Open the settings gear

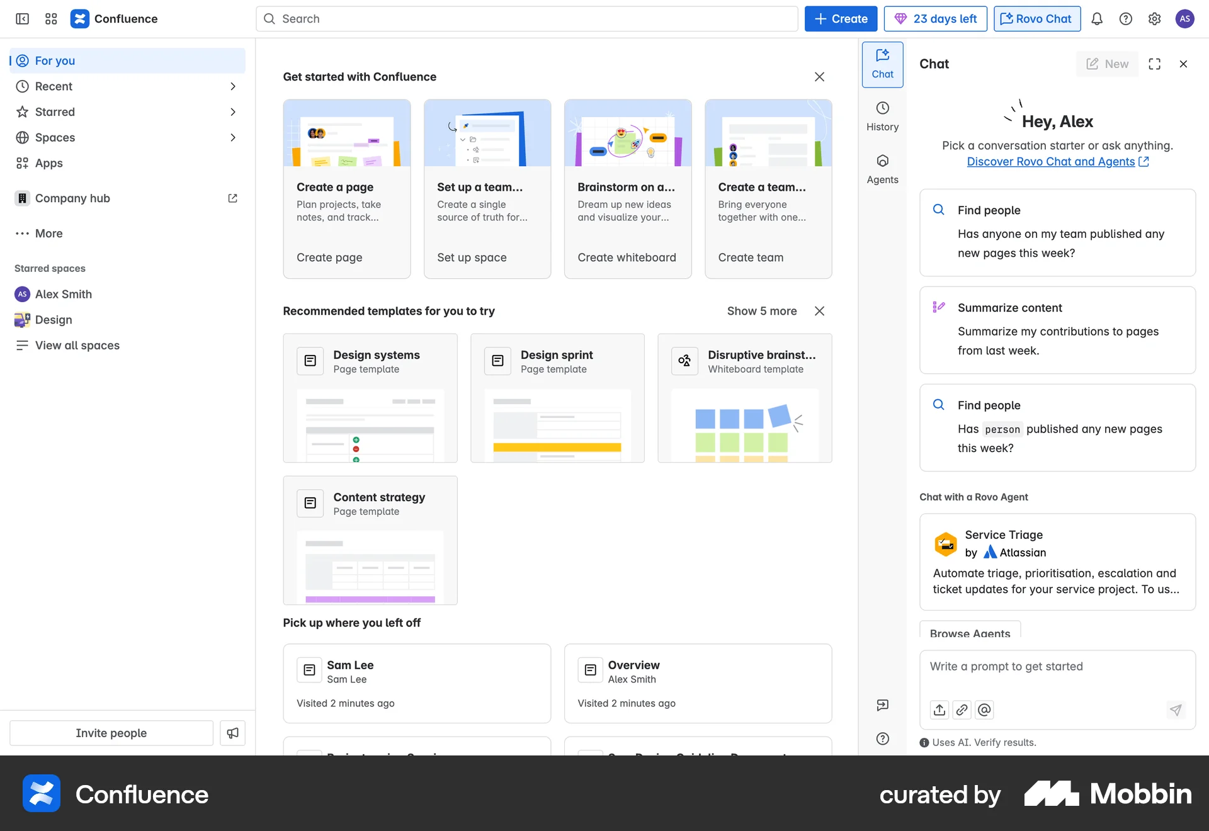point(1155,18)
